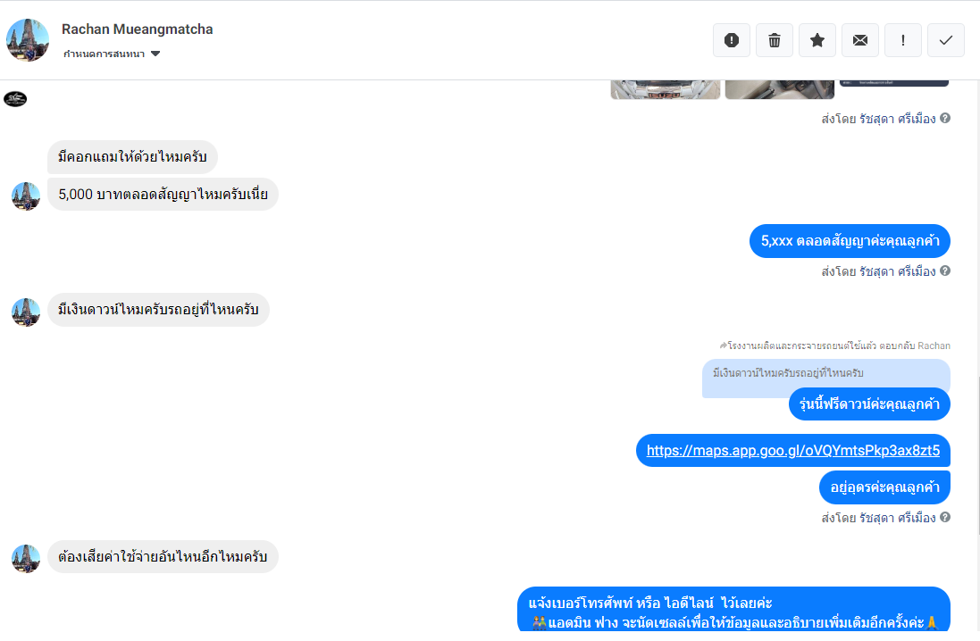Star this conversation as important
Image resolution: width=980 pixels, height=641 pixels.
(x=817, y=40)
